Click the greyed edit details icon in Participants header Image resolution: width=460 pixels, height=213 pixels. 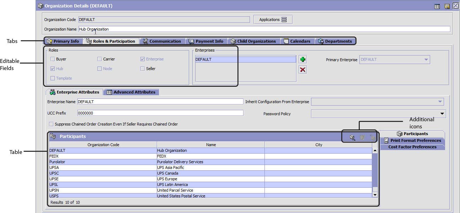click(x=363, y=137)
